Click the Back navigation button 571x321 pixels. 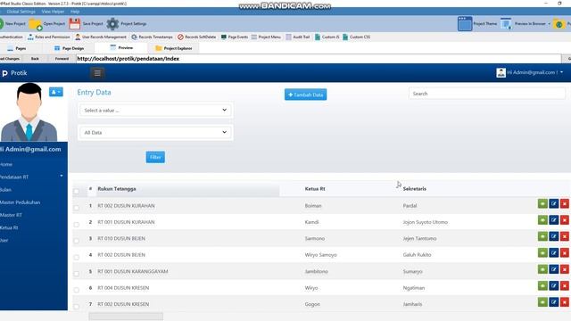(35, 59)
